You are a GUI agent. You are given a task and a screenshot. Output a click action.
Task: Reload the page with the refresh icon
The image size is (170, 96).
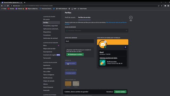(x=8, y=6)
